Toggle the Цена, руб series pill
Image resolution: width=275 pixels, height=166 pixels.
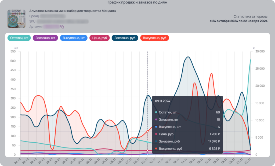(x=99, y=38)
